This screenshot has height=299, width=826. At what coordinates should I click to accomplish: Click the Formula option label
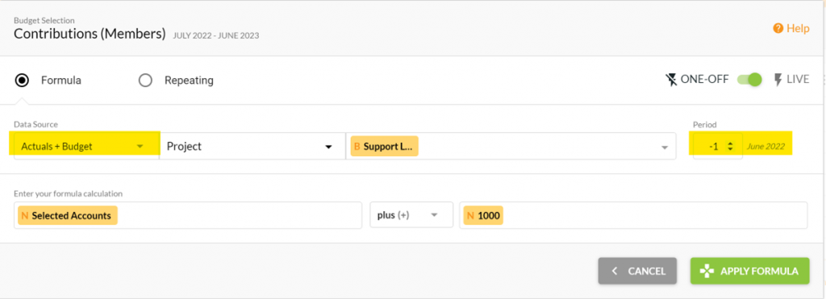pyautogui.click(x=61, y=81)
